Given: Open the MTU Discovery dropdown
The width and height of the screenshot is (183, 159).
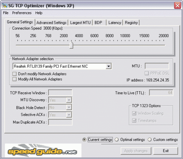Looking at the screenshot, I should [69, 100].
